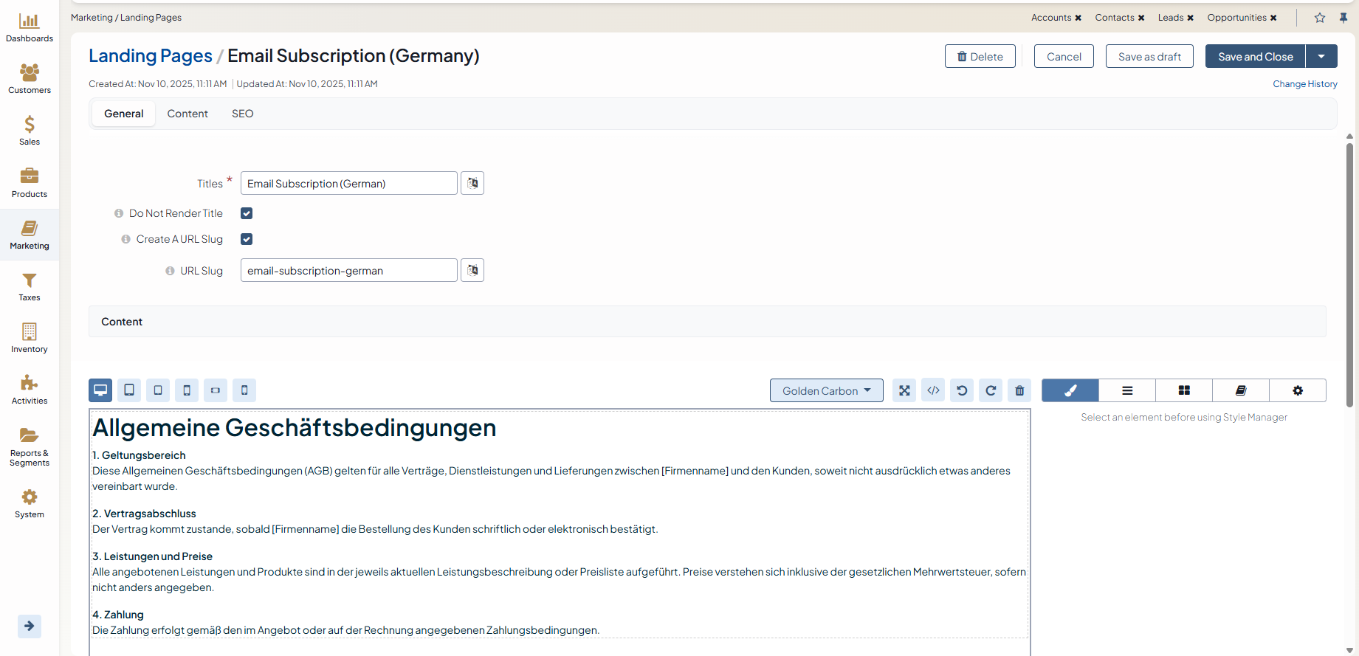Click into the URL Slug input field
The width and height of the screenshot is (1359, 656).
(x=348, y=271)
